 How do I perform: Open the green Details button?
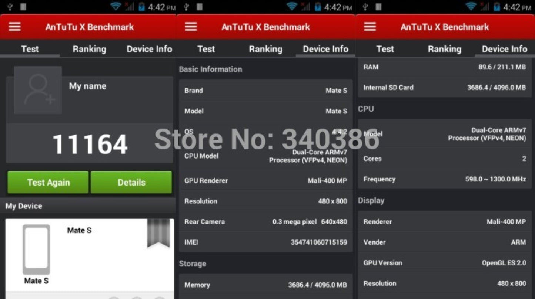coord(131,182)
